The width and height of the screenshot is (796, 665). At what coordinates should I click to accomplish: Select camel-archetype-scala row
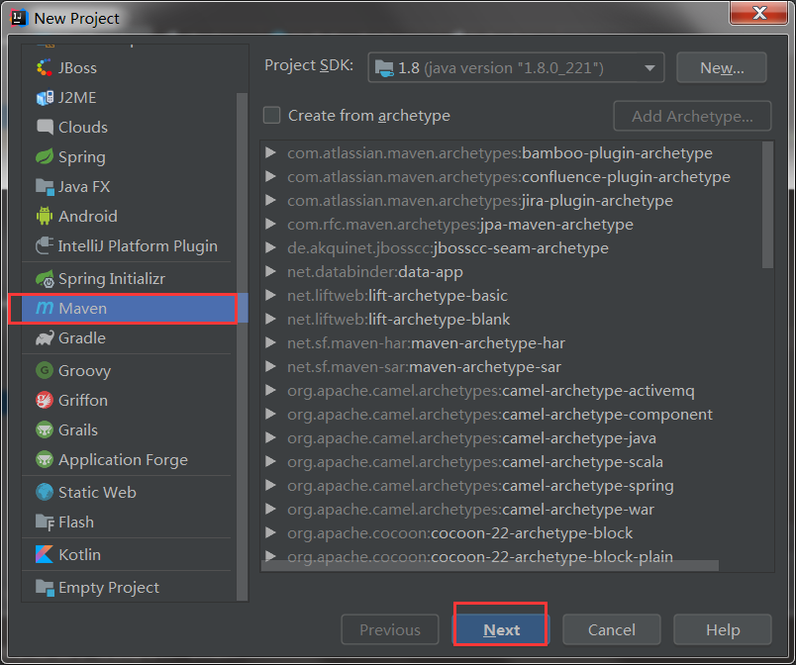pos(511,461)
